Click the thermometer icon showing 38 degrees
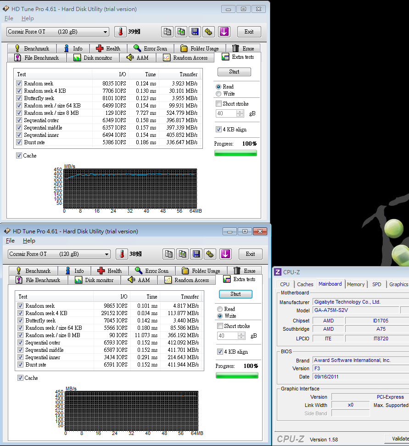The width and height of the screenshot is (409, 446). 122,254
